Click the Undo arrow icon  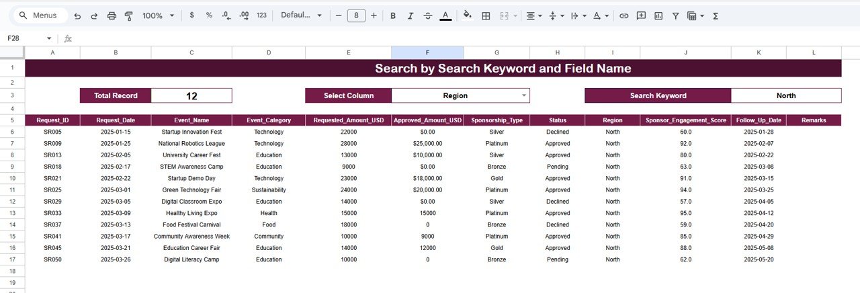(77, 15)
